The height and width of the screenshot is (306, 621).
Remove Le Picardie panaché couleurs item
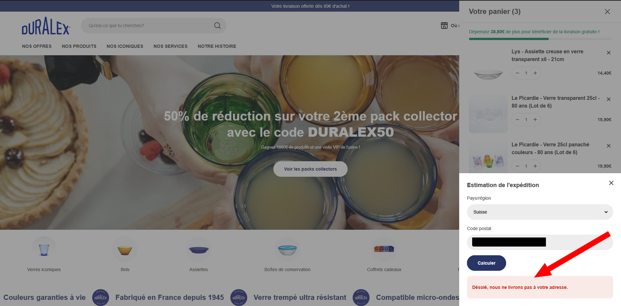[609, 146]
